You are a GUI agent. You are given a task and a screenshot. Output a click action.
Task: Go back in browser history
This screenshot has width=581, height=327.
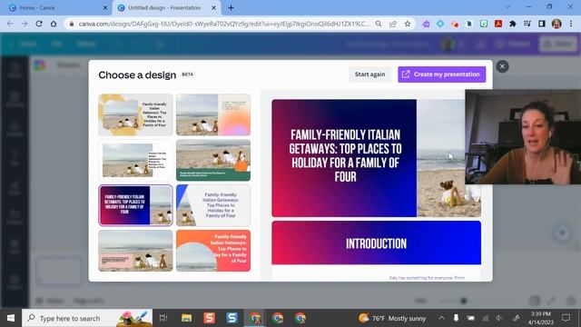(x=10, y=24)
